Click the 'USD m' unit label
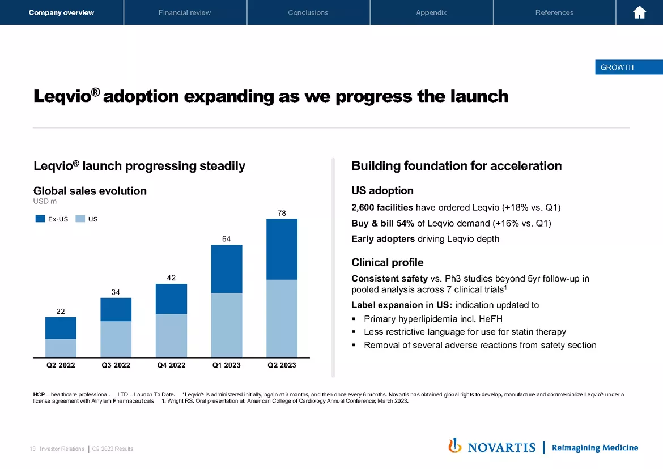This screenshot has height=469, width=663. [x=45, y=202]
